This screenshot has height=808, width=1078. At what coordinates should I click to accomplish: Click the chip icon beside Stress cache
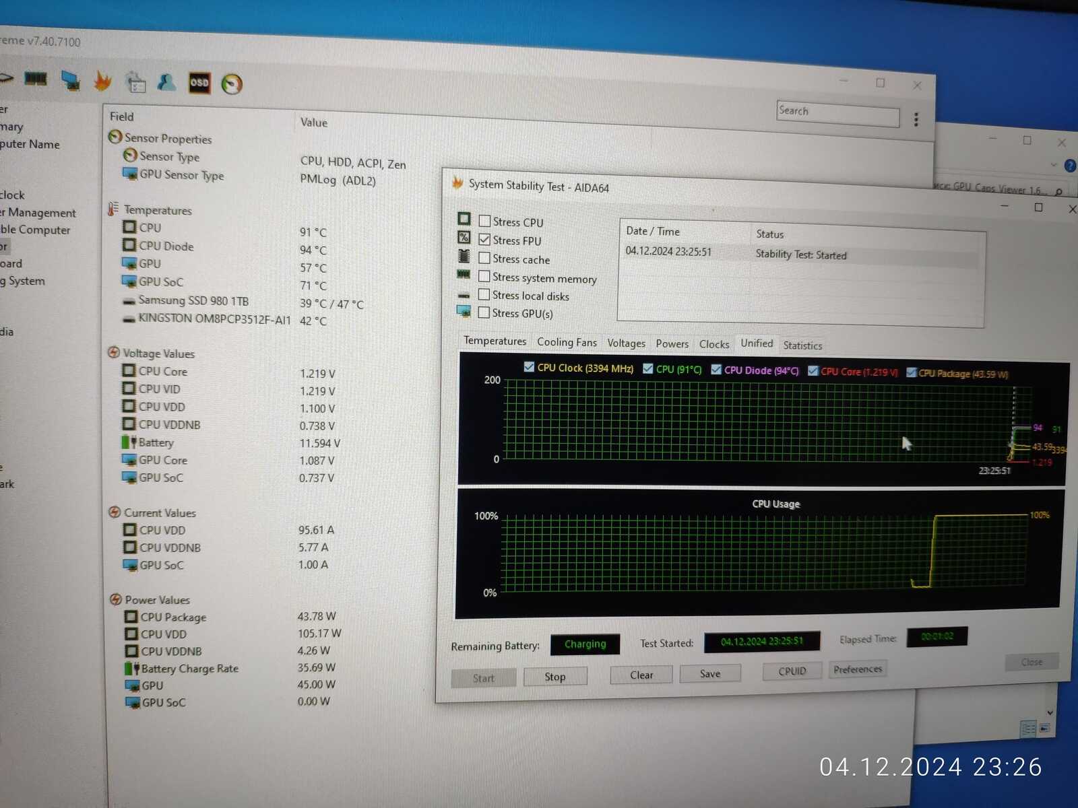tap(464, 256)
